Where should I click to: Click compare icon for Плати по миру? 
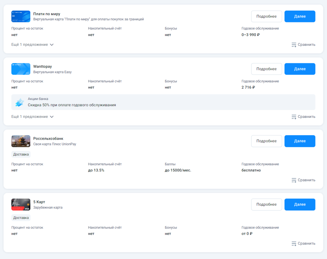(x=294, y=45)
